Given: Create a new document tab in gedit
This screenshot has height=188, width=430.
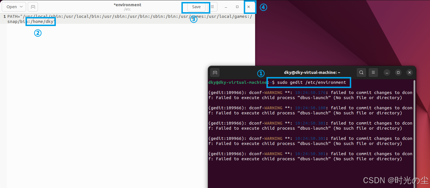Looking at the screenshot, I should (33, 7).
